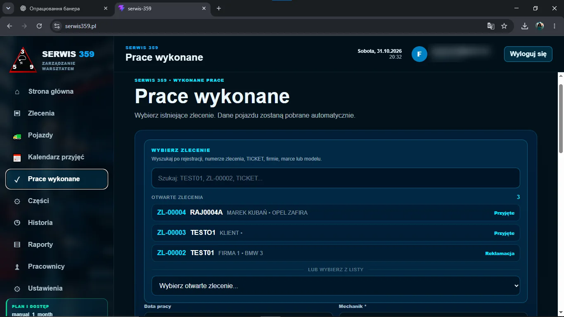Viewport: 564px width, 317px height.
Task: Open the browser translate page icon
Action: pyautogui.click(x=491, y=26)
